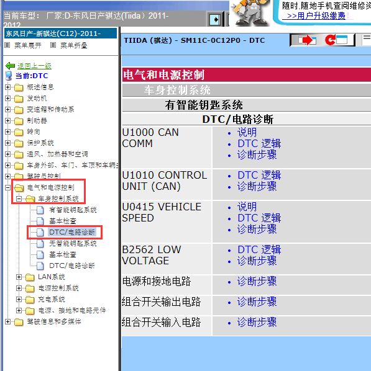This screenshot has height=371, width=371.
Task: Select the 电源、接地和电路元件 folder icon
Action: [x=30, y=311]
